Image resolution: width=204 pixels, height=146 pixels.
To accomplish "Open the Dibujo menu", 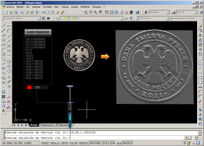I will (65, 7).
